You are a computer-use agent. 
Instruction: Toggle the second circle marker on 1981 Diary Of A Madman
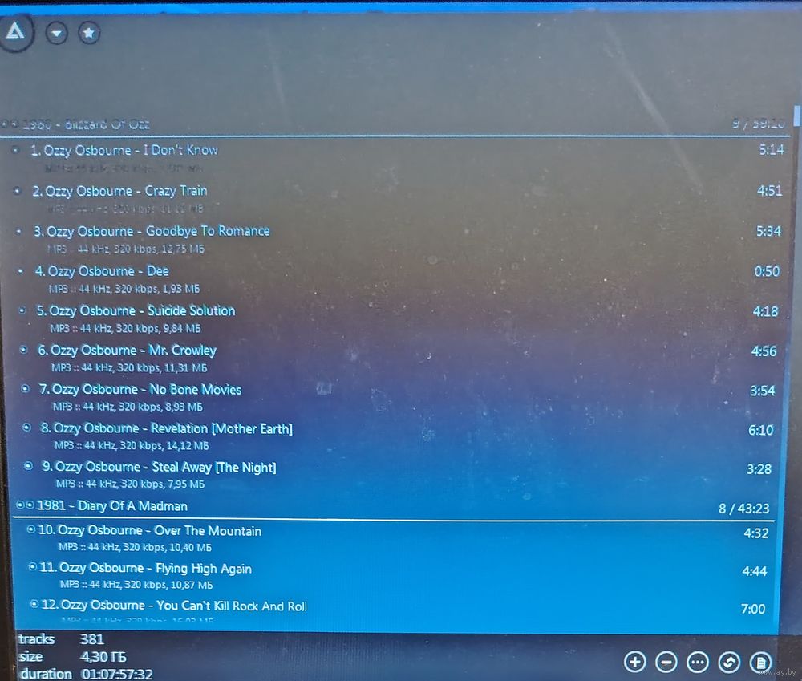[x=30, y=505]
